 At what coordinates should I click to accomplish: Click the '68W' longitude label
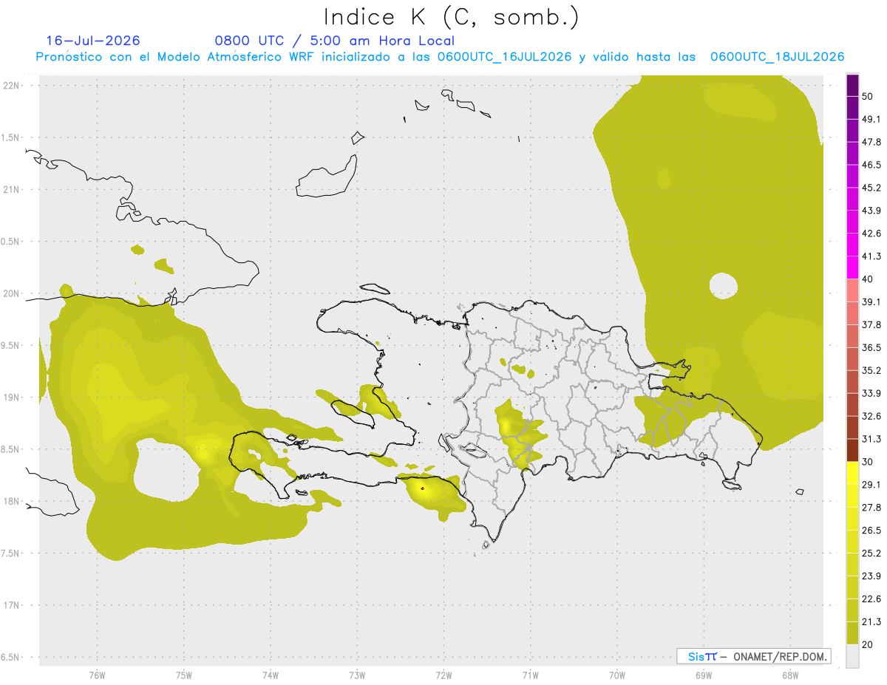click(x=790, y=675)
